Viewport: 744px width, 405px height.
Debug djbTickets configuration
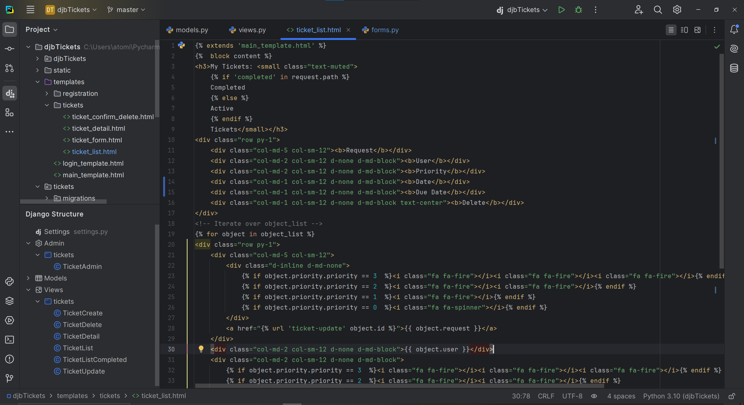point(579,10)
